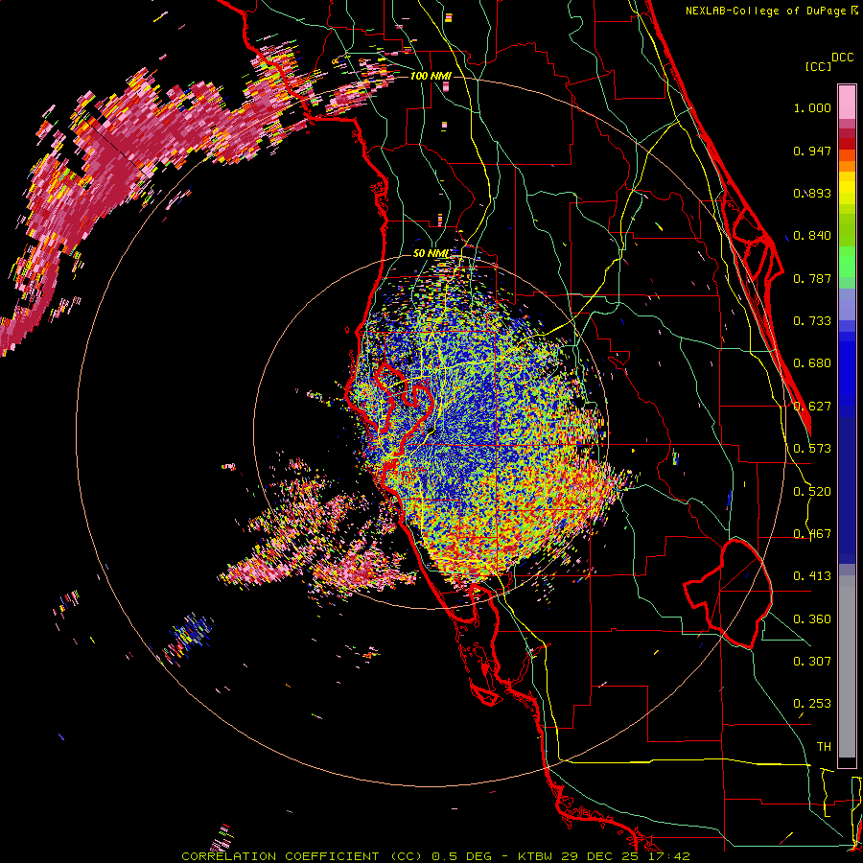The width and height of the screenshot is (863, 863).
Task: Click the 0.467 color scale value
Action: pyautogui.click(x=812, y=534)
